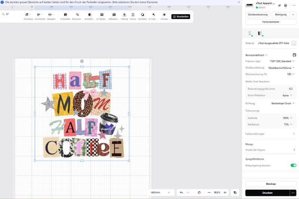Open the Weichzeichnung (%) dropdown
This screenshot has height=199, width=299.
(291, 74)
